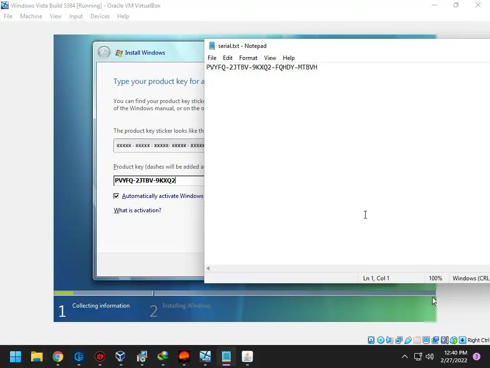Click the virtualization features V indicator
The width and height of the screenshot is (490, 368).
point(445,340)
